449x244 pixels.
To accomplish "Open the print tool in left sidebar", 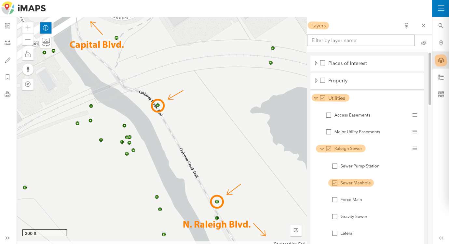I will (8, 95).
